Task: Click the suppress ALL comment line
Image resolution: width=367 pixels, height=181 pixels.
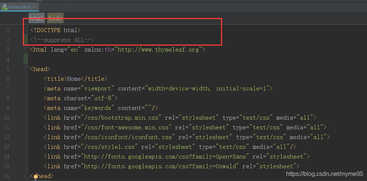Action: [x=62, y=40]
